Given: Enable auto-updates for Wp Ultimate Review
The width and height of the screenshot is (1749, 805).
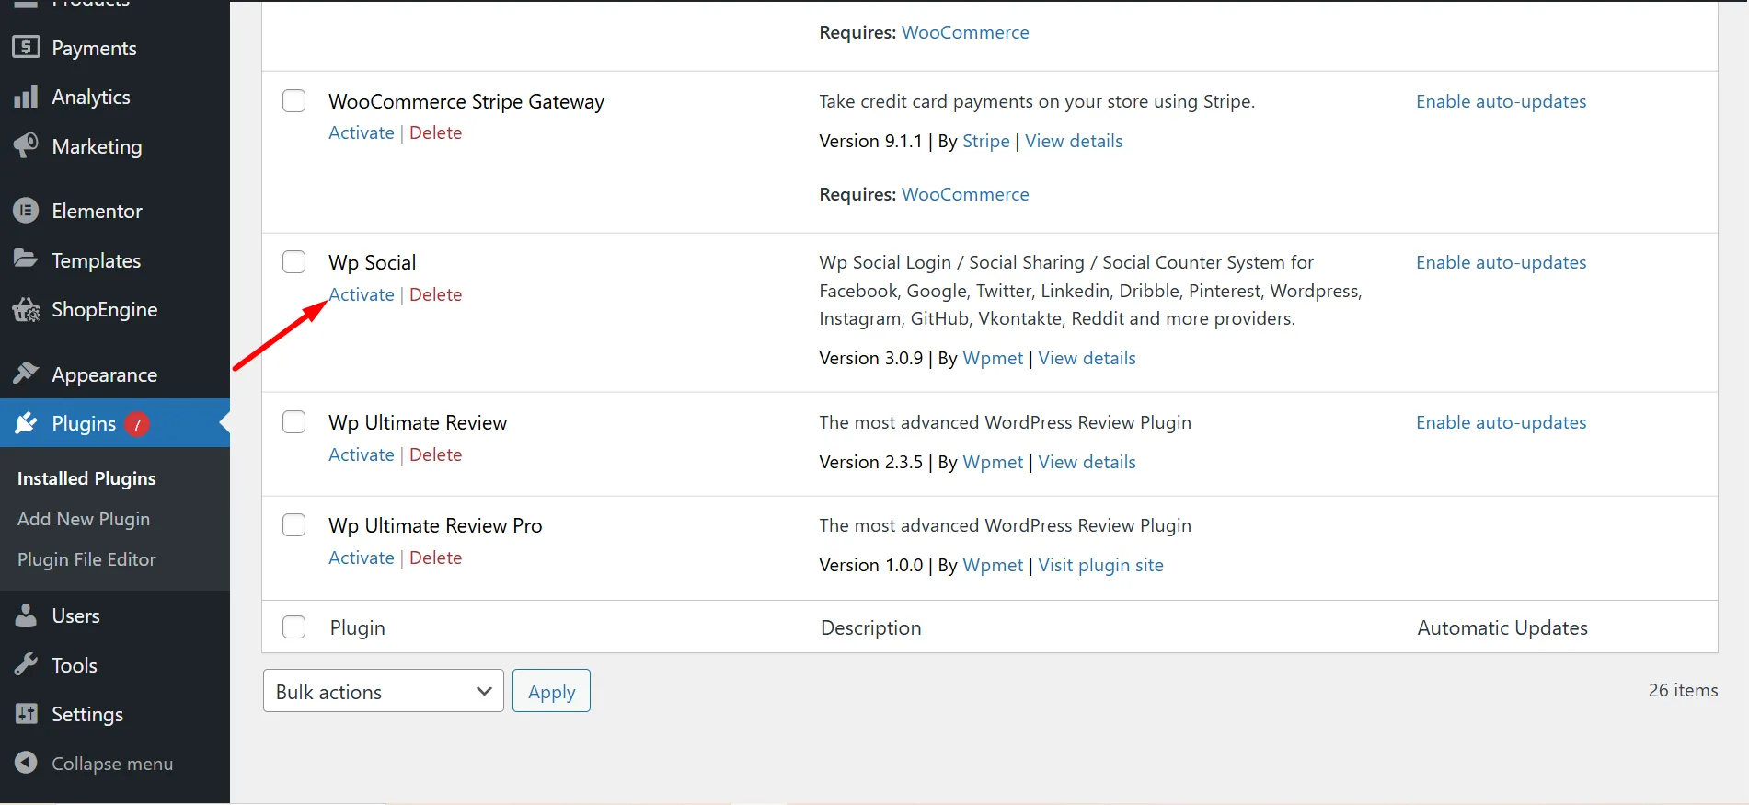Looking at the screenshot, I should pyautogui.click(x=1501, y=422).
